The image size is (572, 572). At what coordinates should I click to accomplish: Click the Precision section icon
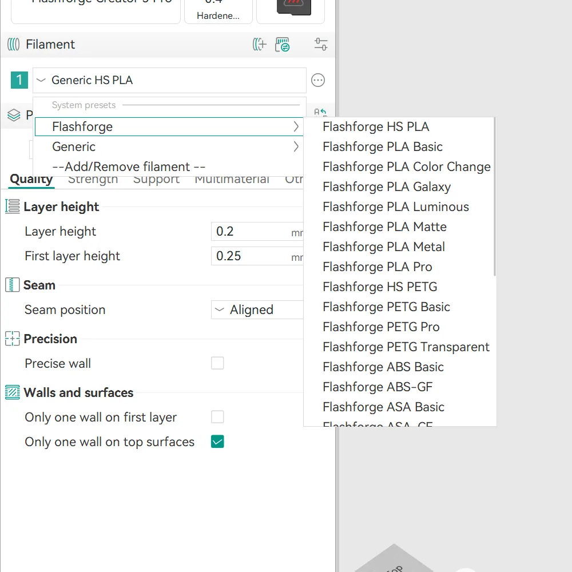click(x=13, y=339)
